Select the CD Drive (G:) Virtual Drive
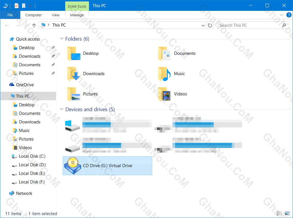The height and width of the screenshot is (218, 293). coord(108,166)
